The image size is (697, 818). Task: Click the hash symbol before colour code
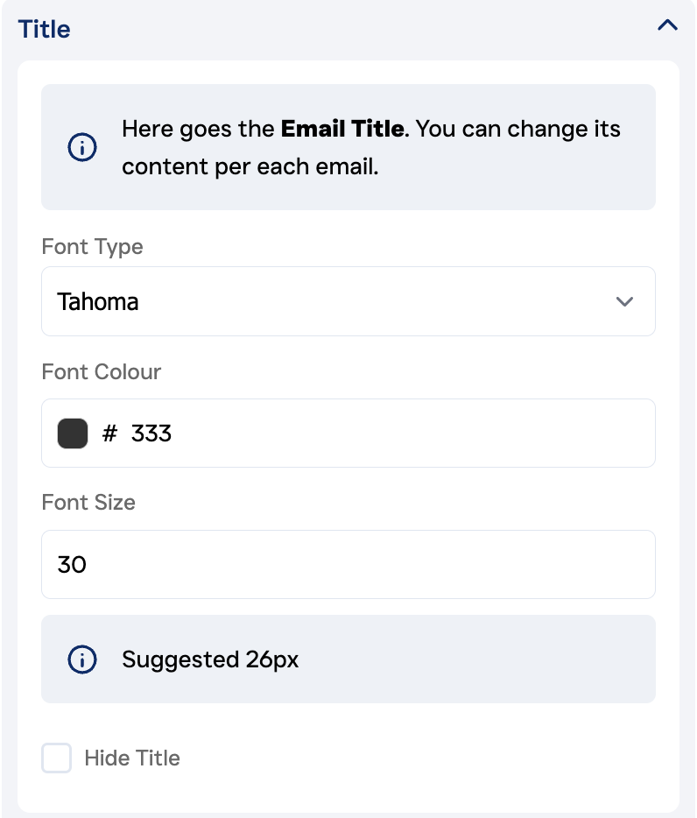pos(109,434)
